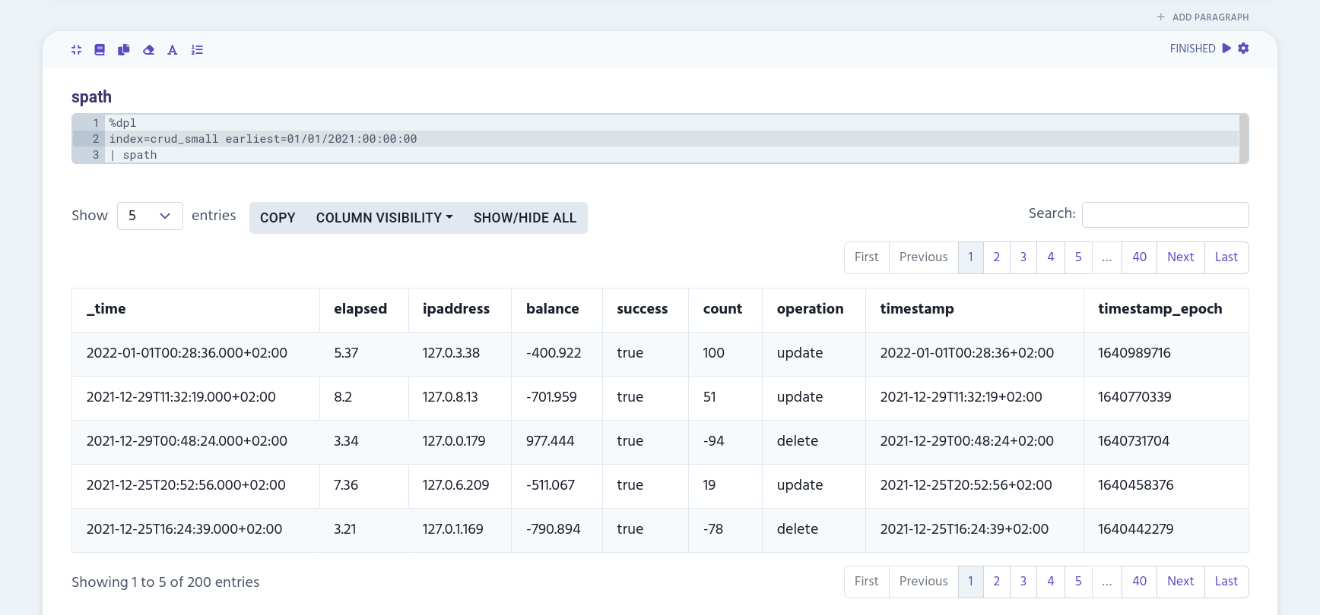1320x615 pixels.
Task: Go to page 4 in top pagination
Action: (1051, 257)
